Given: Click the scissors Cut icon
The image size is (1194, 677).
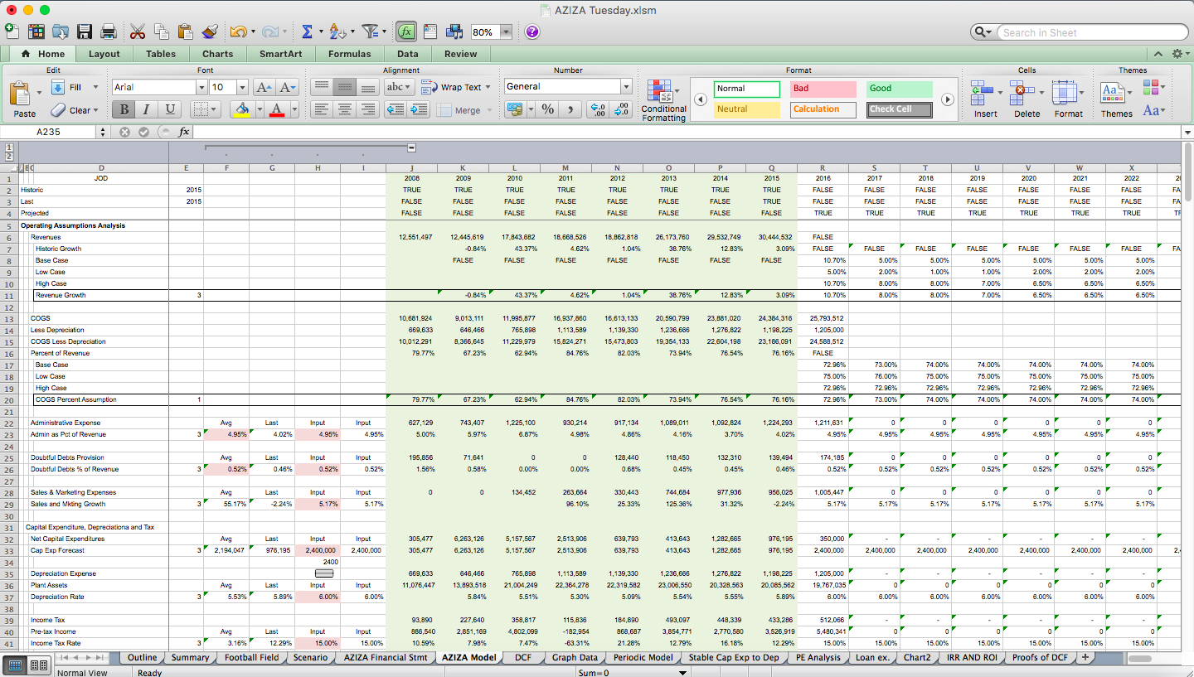Looking at the screenshot, I should coord(138,31).
